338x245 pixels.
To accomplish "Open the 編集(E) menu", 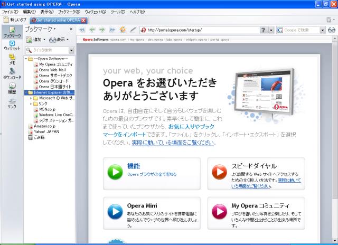I will coord(30,12).
